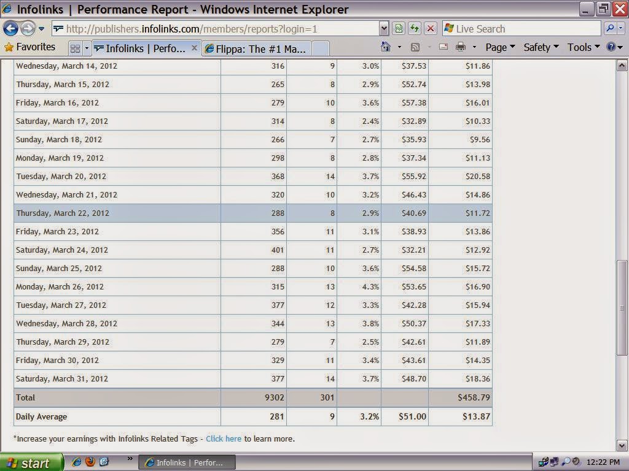
Task: Click the Infolinks | Perfor... taskbar button
Action: click(187, 462)
